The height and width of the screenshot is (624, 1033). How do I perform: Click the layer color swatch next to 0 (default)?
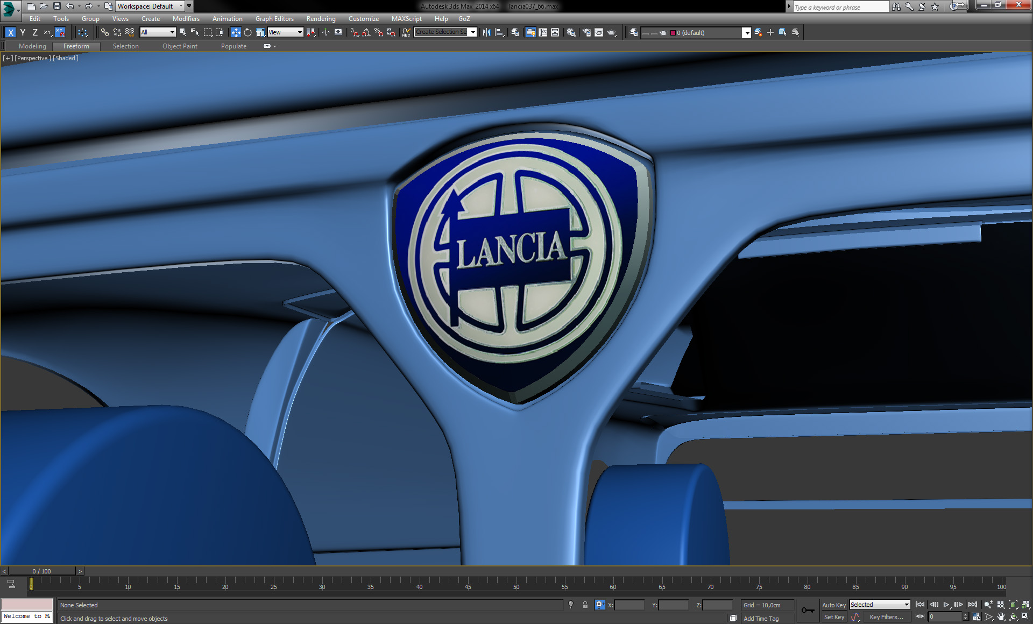[673, 33]
